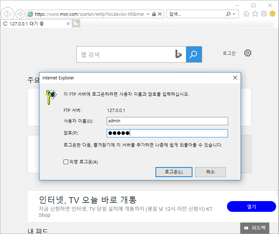279x234 pixels.
Task: Click the browser search field 검색...
Action: point(196,14)
